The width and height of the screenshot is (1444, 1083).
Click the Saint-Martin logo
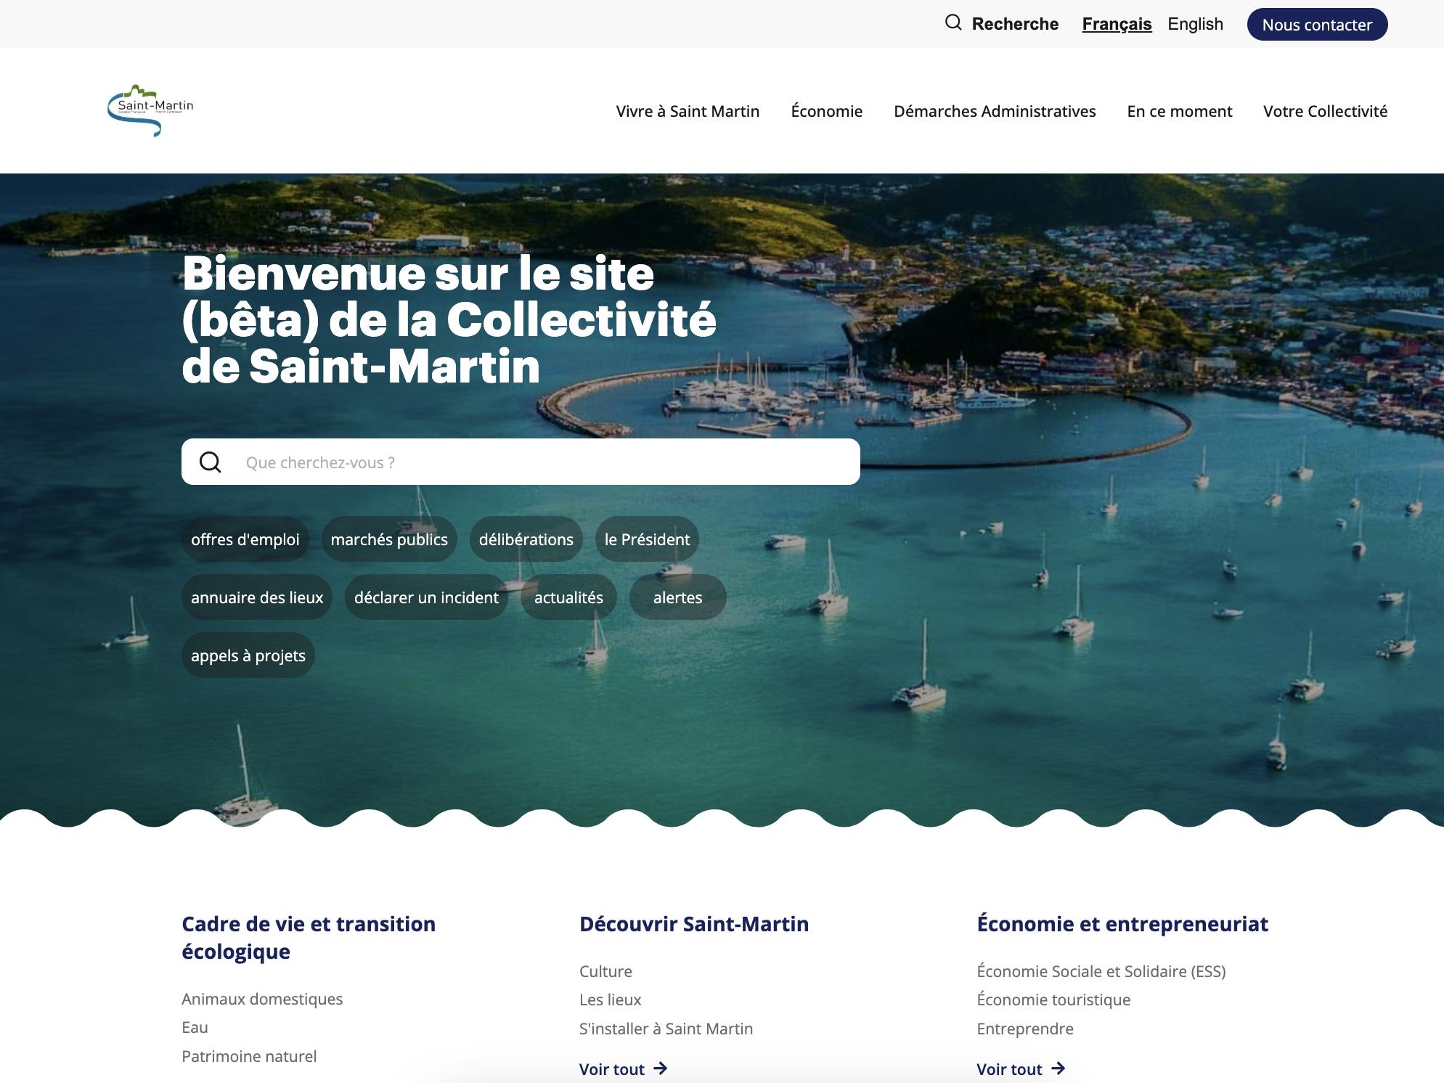[151, 110]
